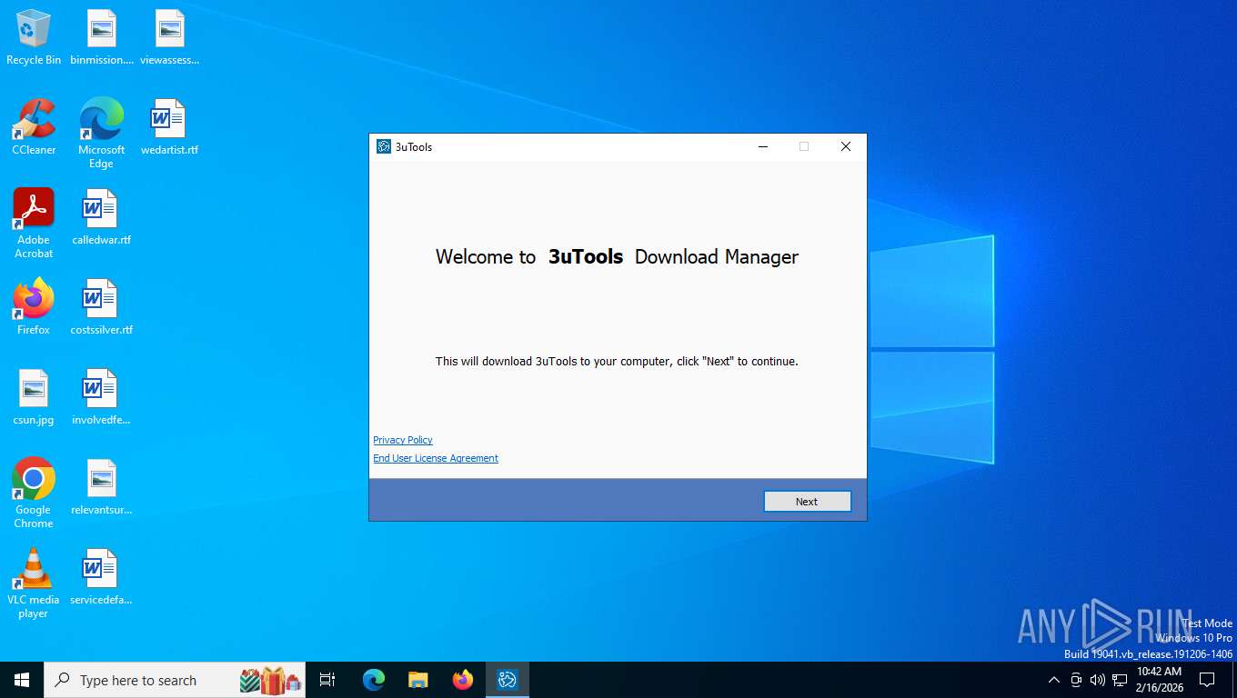Viewport: 1237px width, 698px height.
Task: Select the wedartist.rtf document icon
Action: coord(170,127)
